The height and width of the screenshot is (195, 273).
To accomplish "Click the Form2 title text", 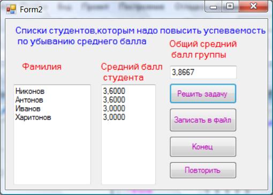I will pyautogui.click(x=31, y=9).
